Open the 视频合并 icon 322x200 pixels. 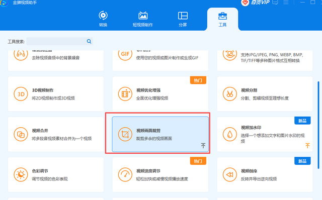click(x=21, y=134)
